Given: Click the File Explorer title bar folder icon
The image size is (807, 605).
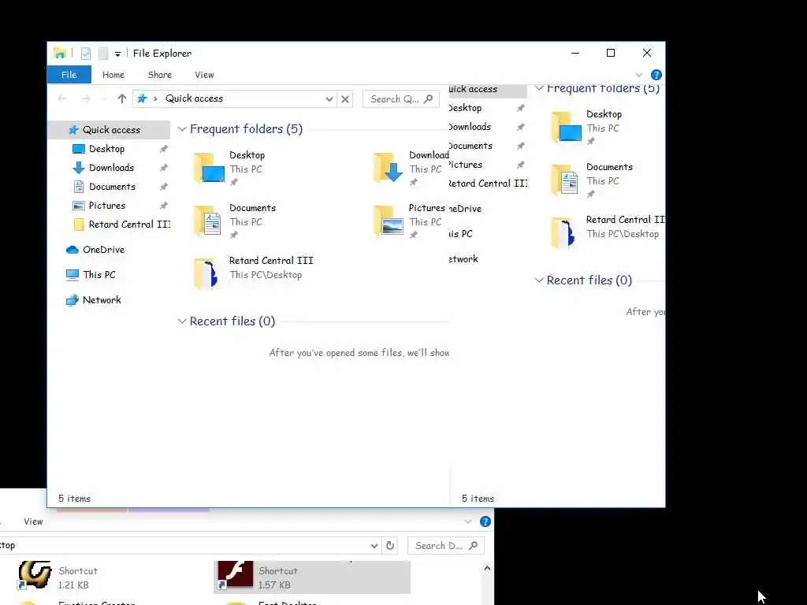Looking at the screenshot, I should tap(60, 53).
